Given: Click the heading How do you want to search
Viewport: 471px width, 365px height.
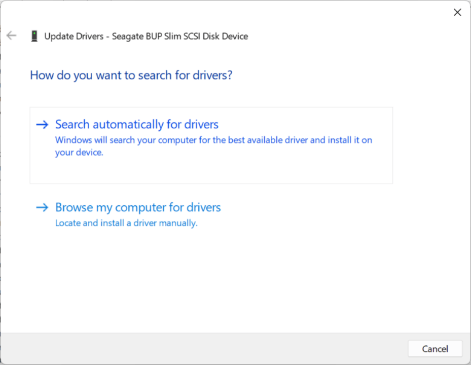Looking at the screenshot, I should pyautogui.click(x=131, y=75).
